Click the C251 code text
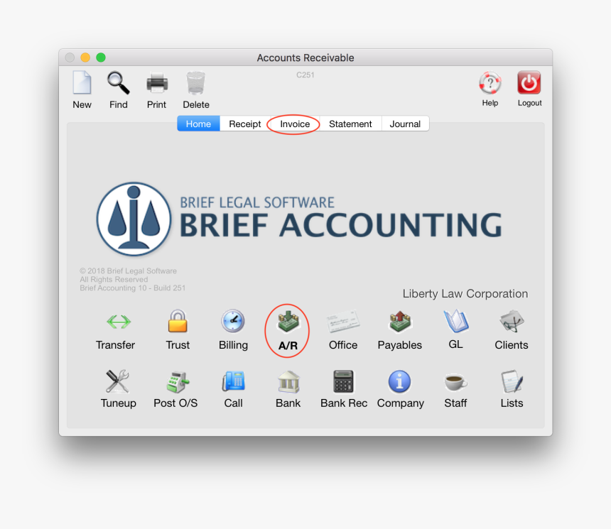 [305, 75]
